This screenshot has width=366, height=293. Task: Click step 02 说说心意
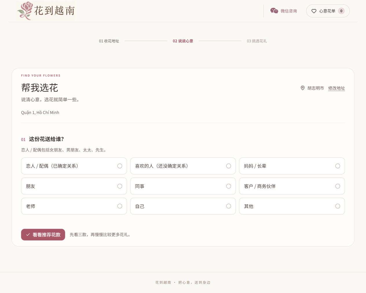tap(183, 41)
